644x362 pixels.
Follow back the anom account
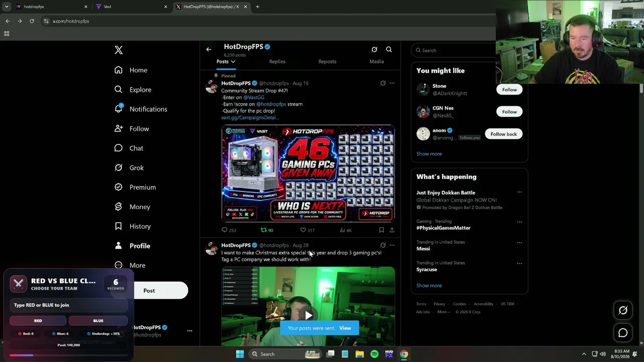coord(504,134)
